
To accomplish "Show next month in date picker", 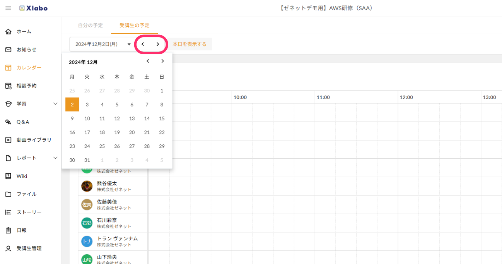I will click(x=162, y=61).
